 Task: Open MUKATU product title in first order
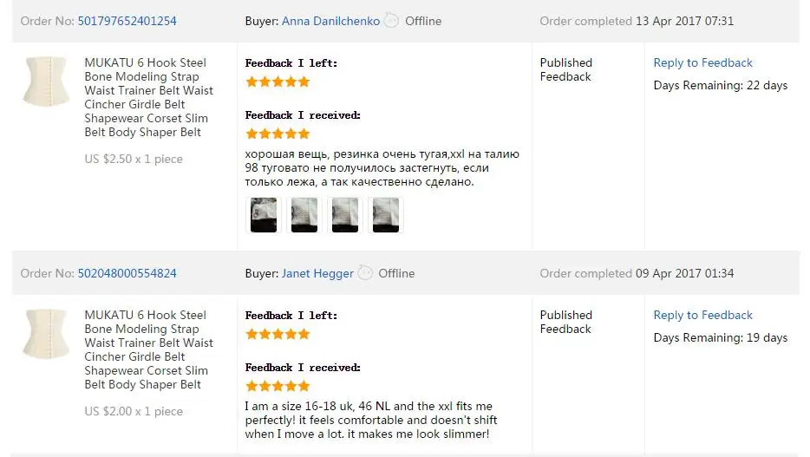click(149, 97)
